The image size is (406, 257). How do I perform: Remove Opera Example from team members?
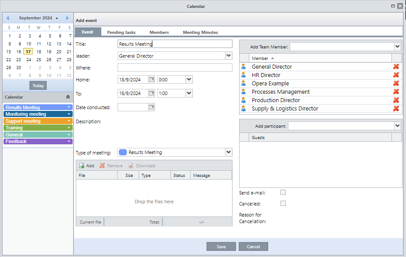click(x=396, y=83)
